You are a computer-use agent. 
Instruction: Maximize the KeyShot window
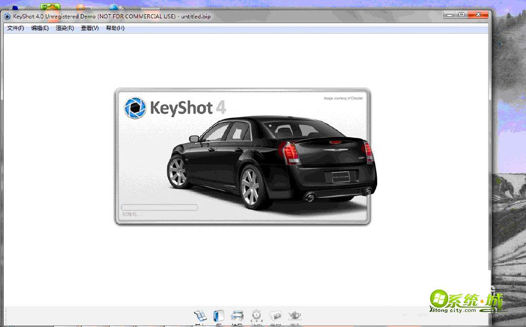coord(461,15)
